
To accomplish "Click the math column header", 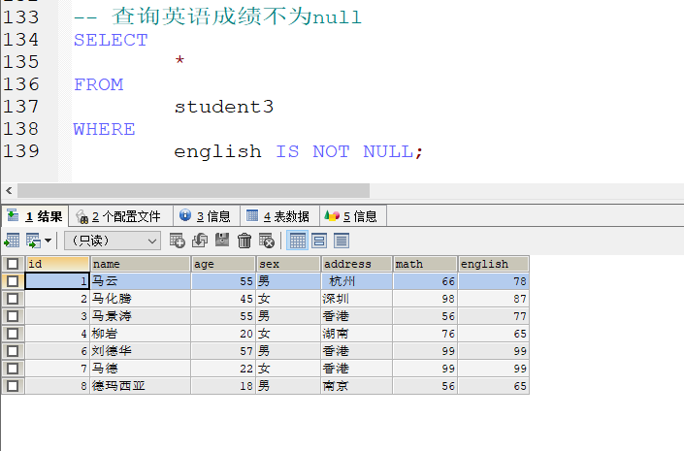I will click(426, 264).
